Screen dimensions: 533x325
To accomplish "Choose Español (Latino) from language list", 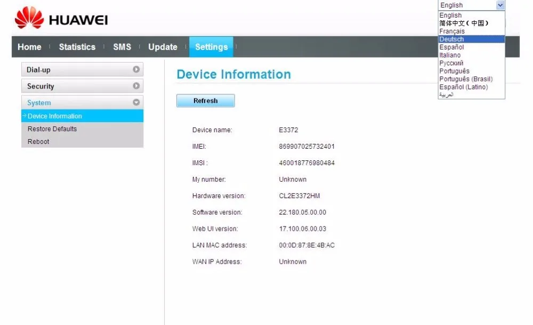I will pos(471,87).
